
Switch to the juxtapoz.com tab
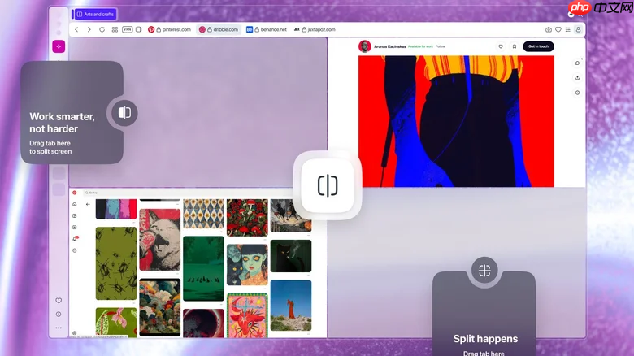click(315, 29)
